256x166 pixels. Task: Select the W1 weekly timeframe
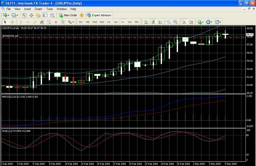coord(130,22)
